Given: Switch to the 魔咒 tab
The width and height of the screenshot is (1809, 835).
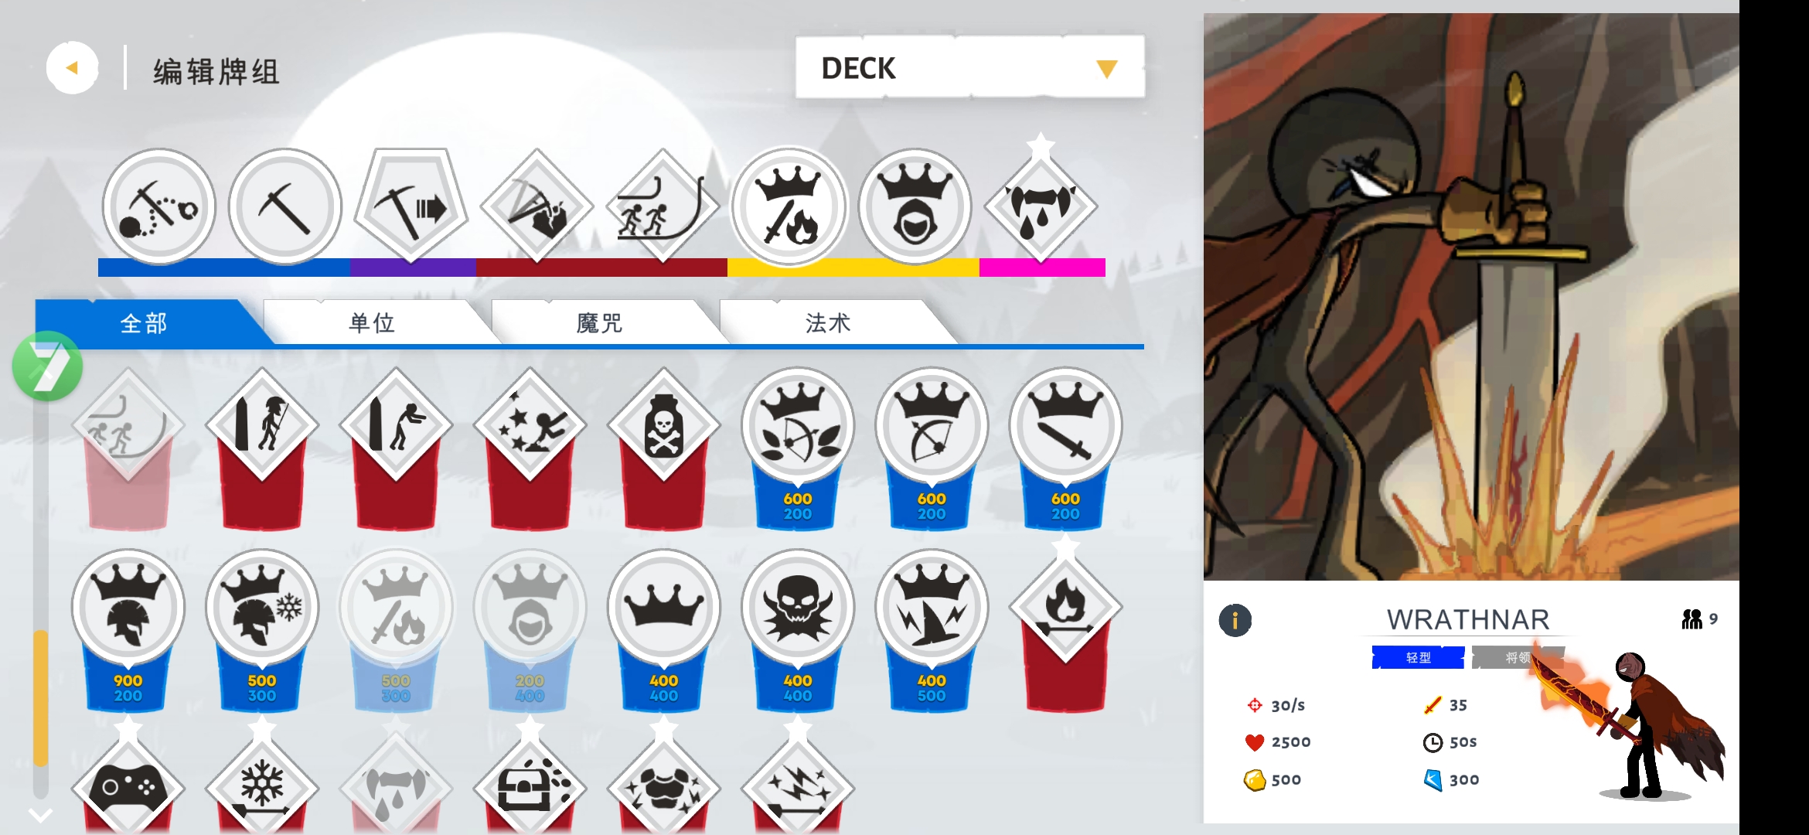Looking at the screenshot, I should pos(599,322).
